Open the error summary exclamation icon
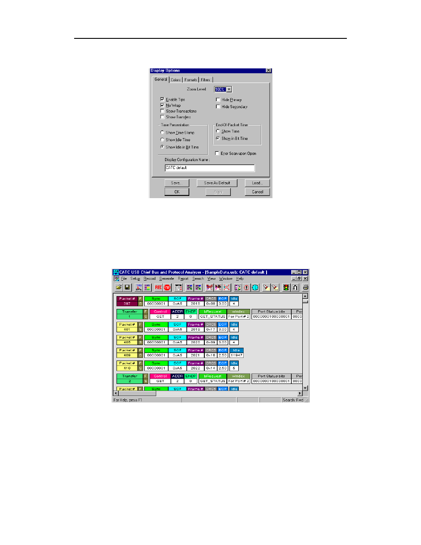421x545 pixels. point(247,287)
